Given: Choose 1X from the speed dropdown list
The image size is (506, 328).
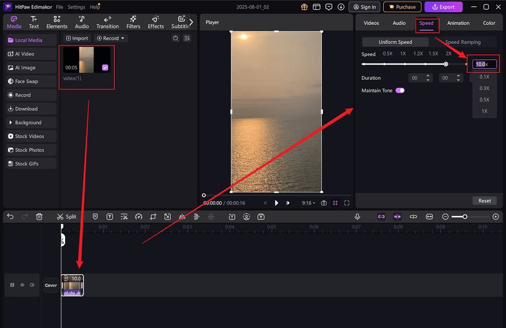Looking at the screenshot, I should click(x=485, y=111).
